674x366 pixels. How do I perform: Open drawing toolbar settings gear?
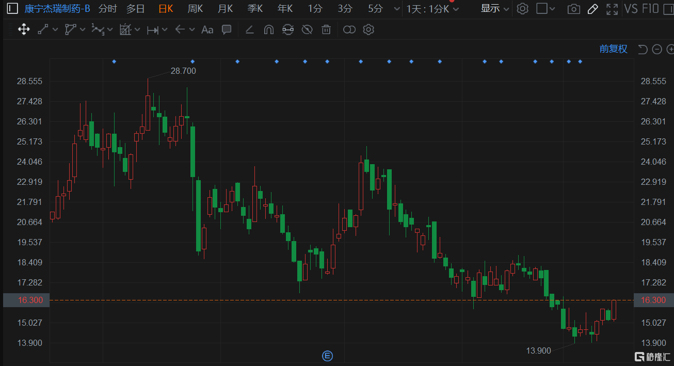point(368,29)
